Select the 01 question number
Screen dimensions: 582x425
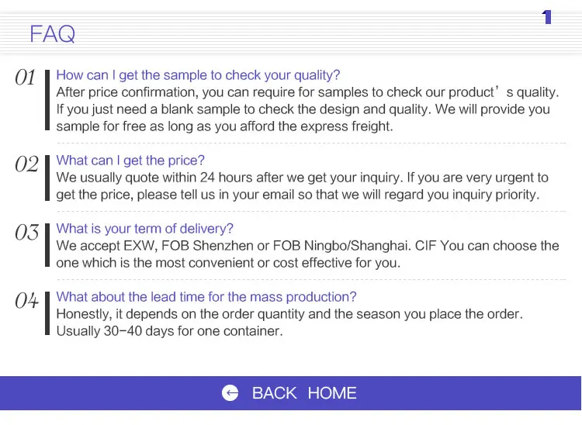[26, 78]
